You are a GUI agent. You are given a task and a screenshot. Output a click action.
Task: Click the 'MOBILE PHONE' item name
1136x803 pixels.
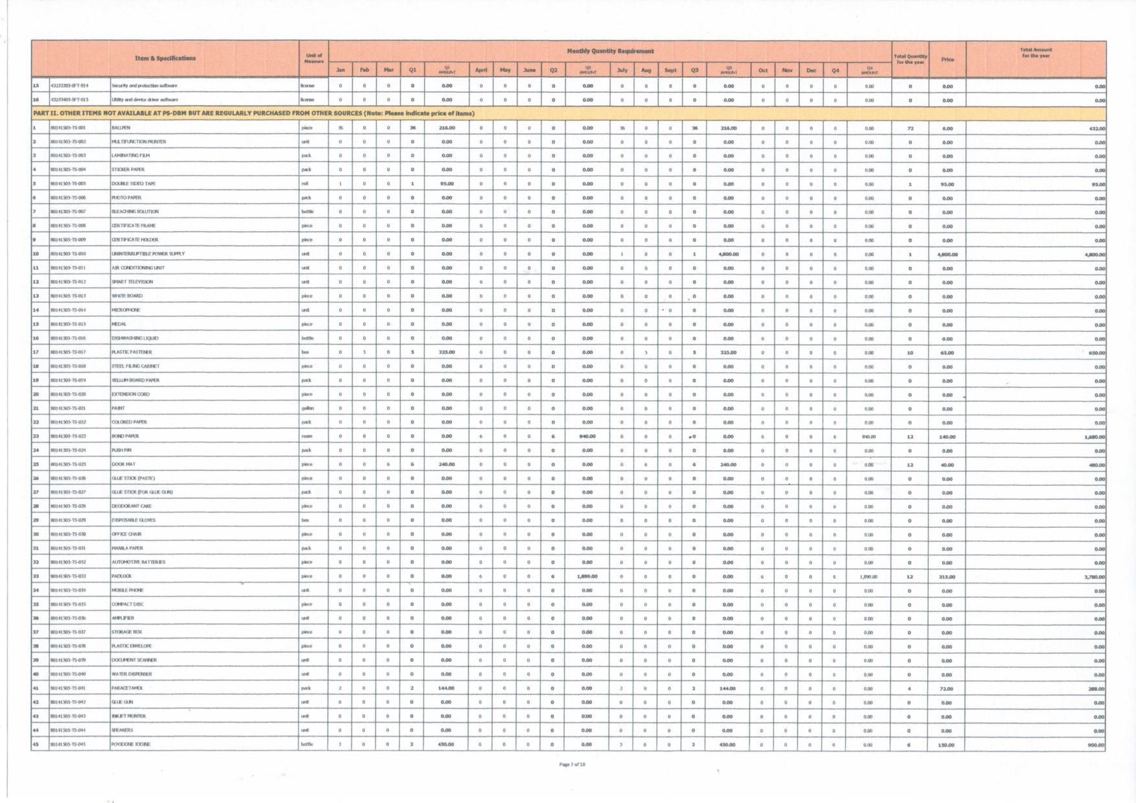pyautogui.click(x=128, y=591)
